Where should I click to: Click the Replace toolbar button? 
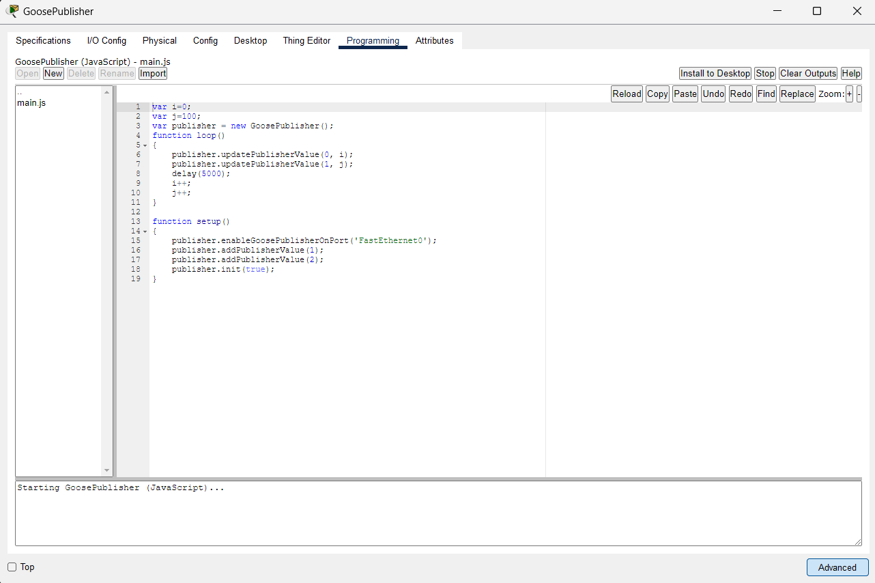pos(797,94)
